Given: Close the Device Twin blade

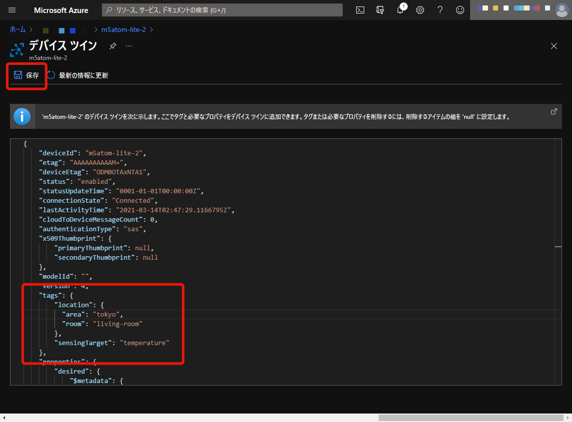Looking at the screenshot, I should (x=554, y=46).
